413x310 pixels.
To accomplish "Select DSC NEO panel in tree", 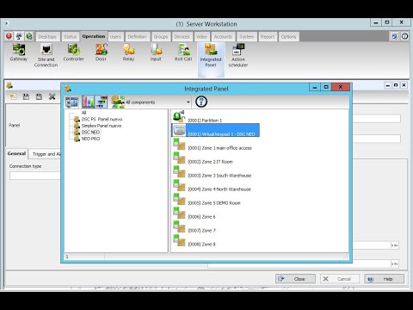I will 90,133.
